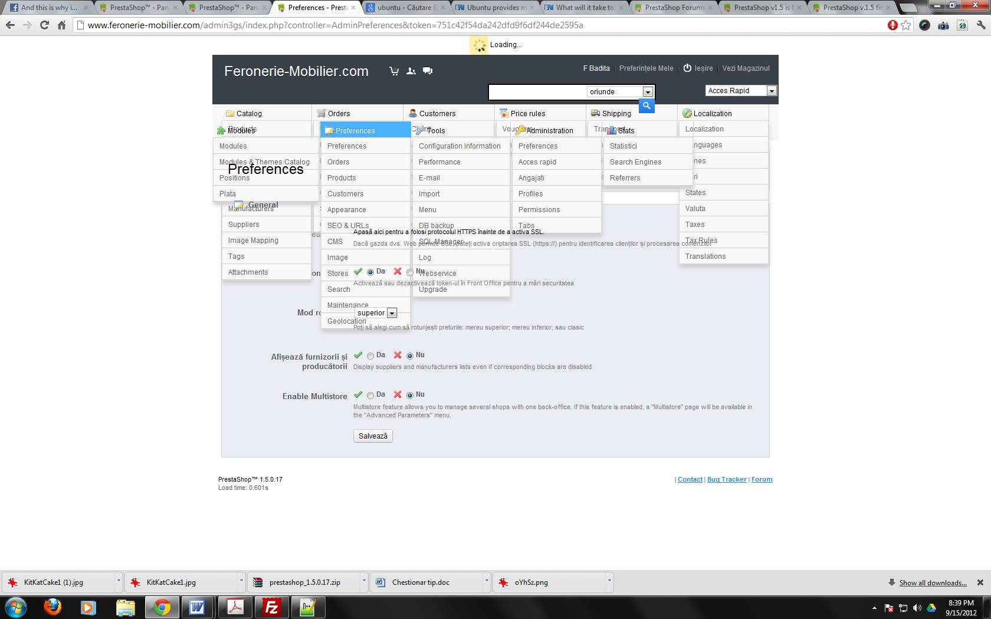
Task: Open Microsoft Word from the taskbar
Action: (x=197, y=607)
